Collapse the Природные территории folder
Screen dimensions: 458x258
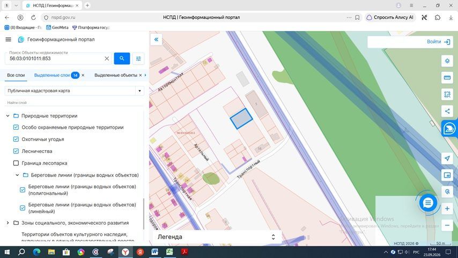point(8,116)
